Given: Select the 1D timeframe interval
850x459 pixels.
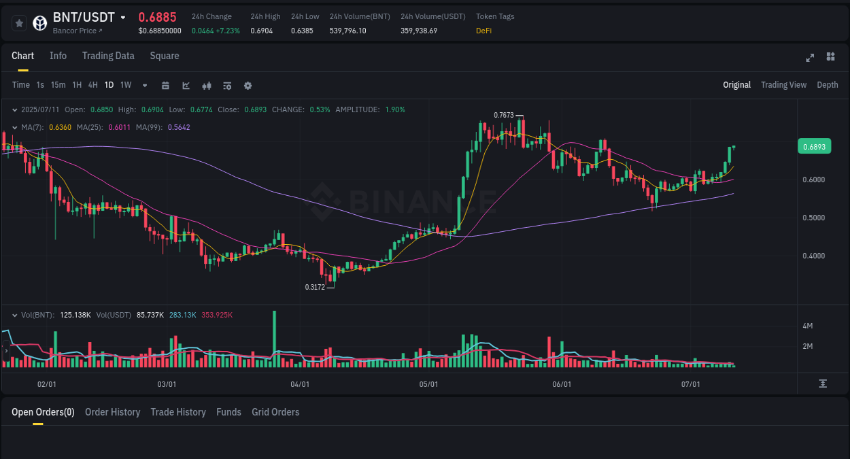Looking at the screenshot, I should (109, 85).
